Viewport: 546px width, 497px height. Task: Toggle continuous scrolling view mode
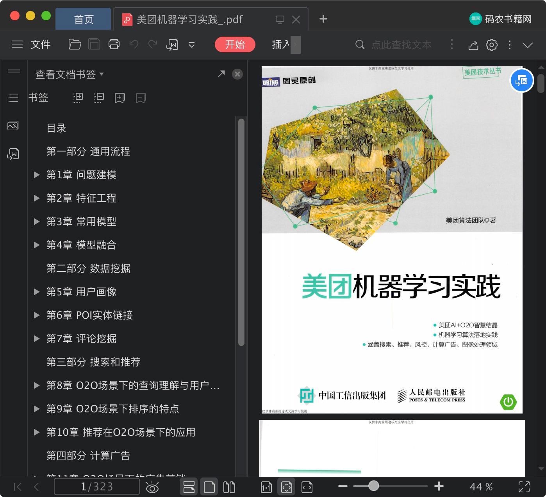189,487
